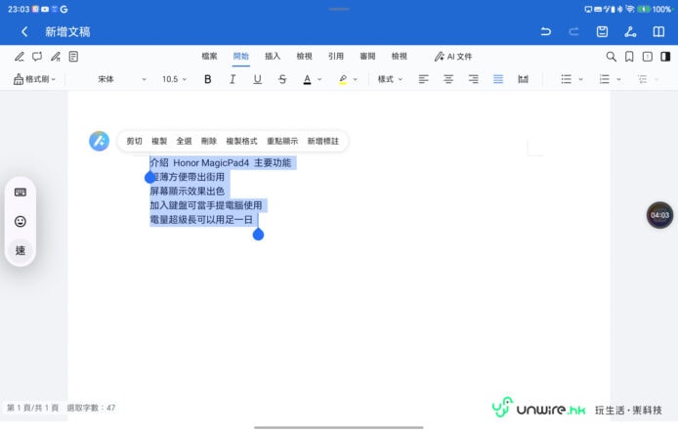678x434 pixels.
Task: Save the document with the save icon
Action: point(602,31)
